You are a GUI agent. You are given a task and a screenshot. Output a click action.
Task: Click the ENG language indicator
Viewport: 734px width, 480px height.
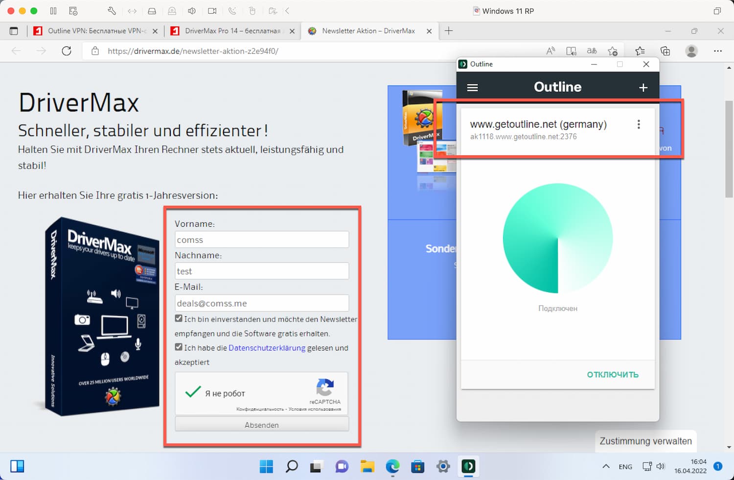pyautogui.click(x=625, y=467)
